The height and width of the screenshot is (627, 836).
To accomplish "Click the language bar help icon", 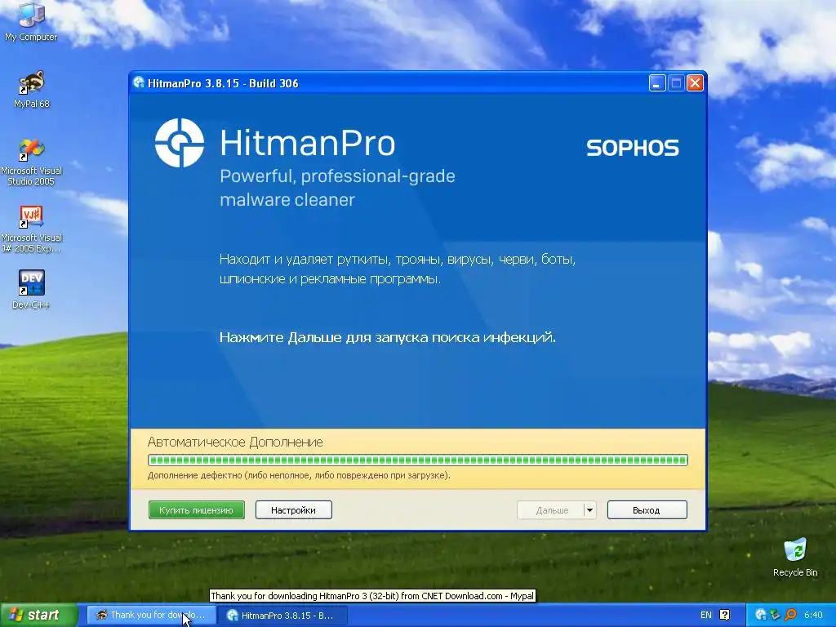I will (725, 615).
